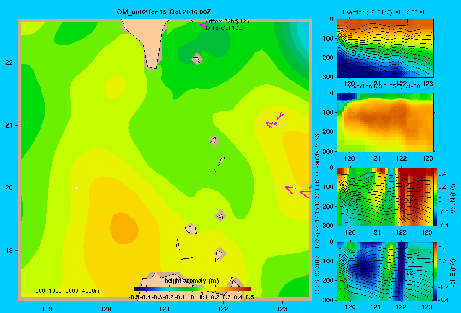Click the magenta drifter marker beside the drifters label

coord(203,25)
